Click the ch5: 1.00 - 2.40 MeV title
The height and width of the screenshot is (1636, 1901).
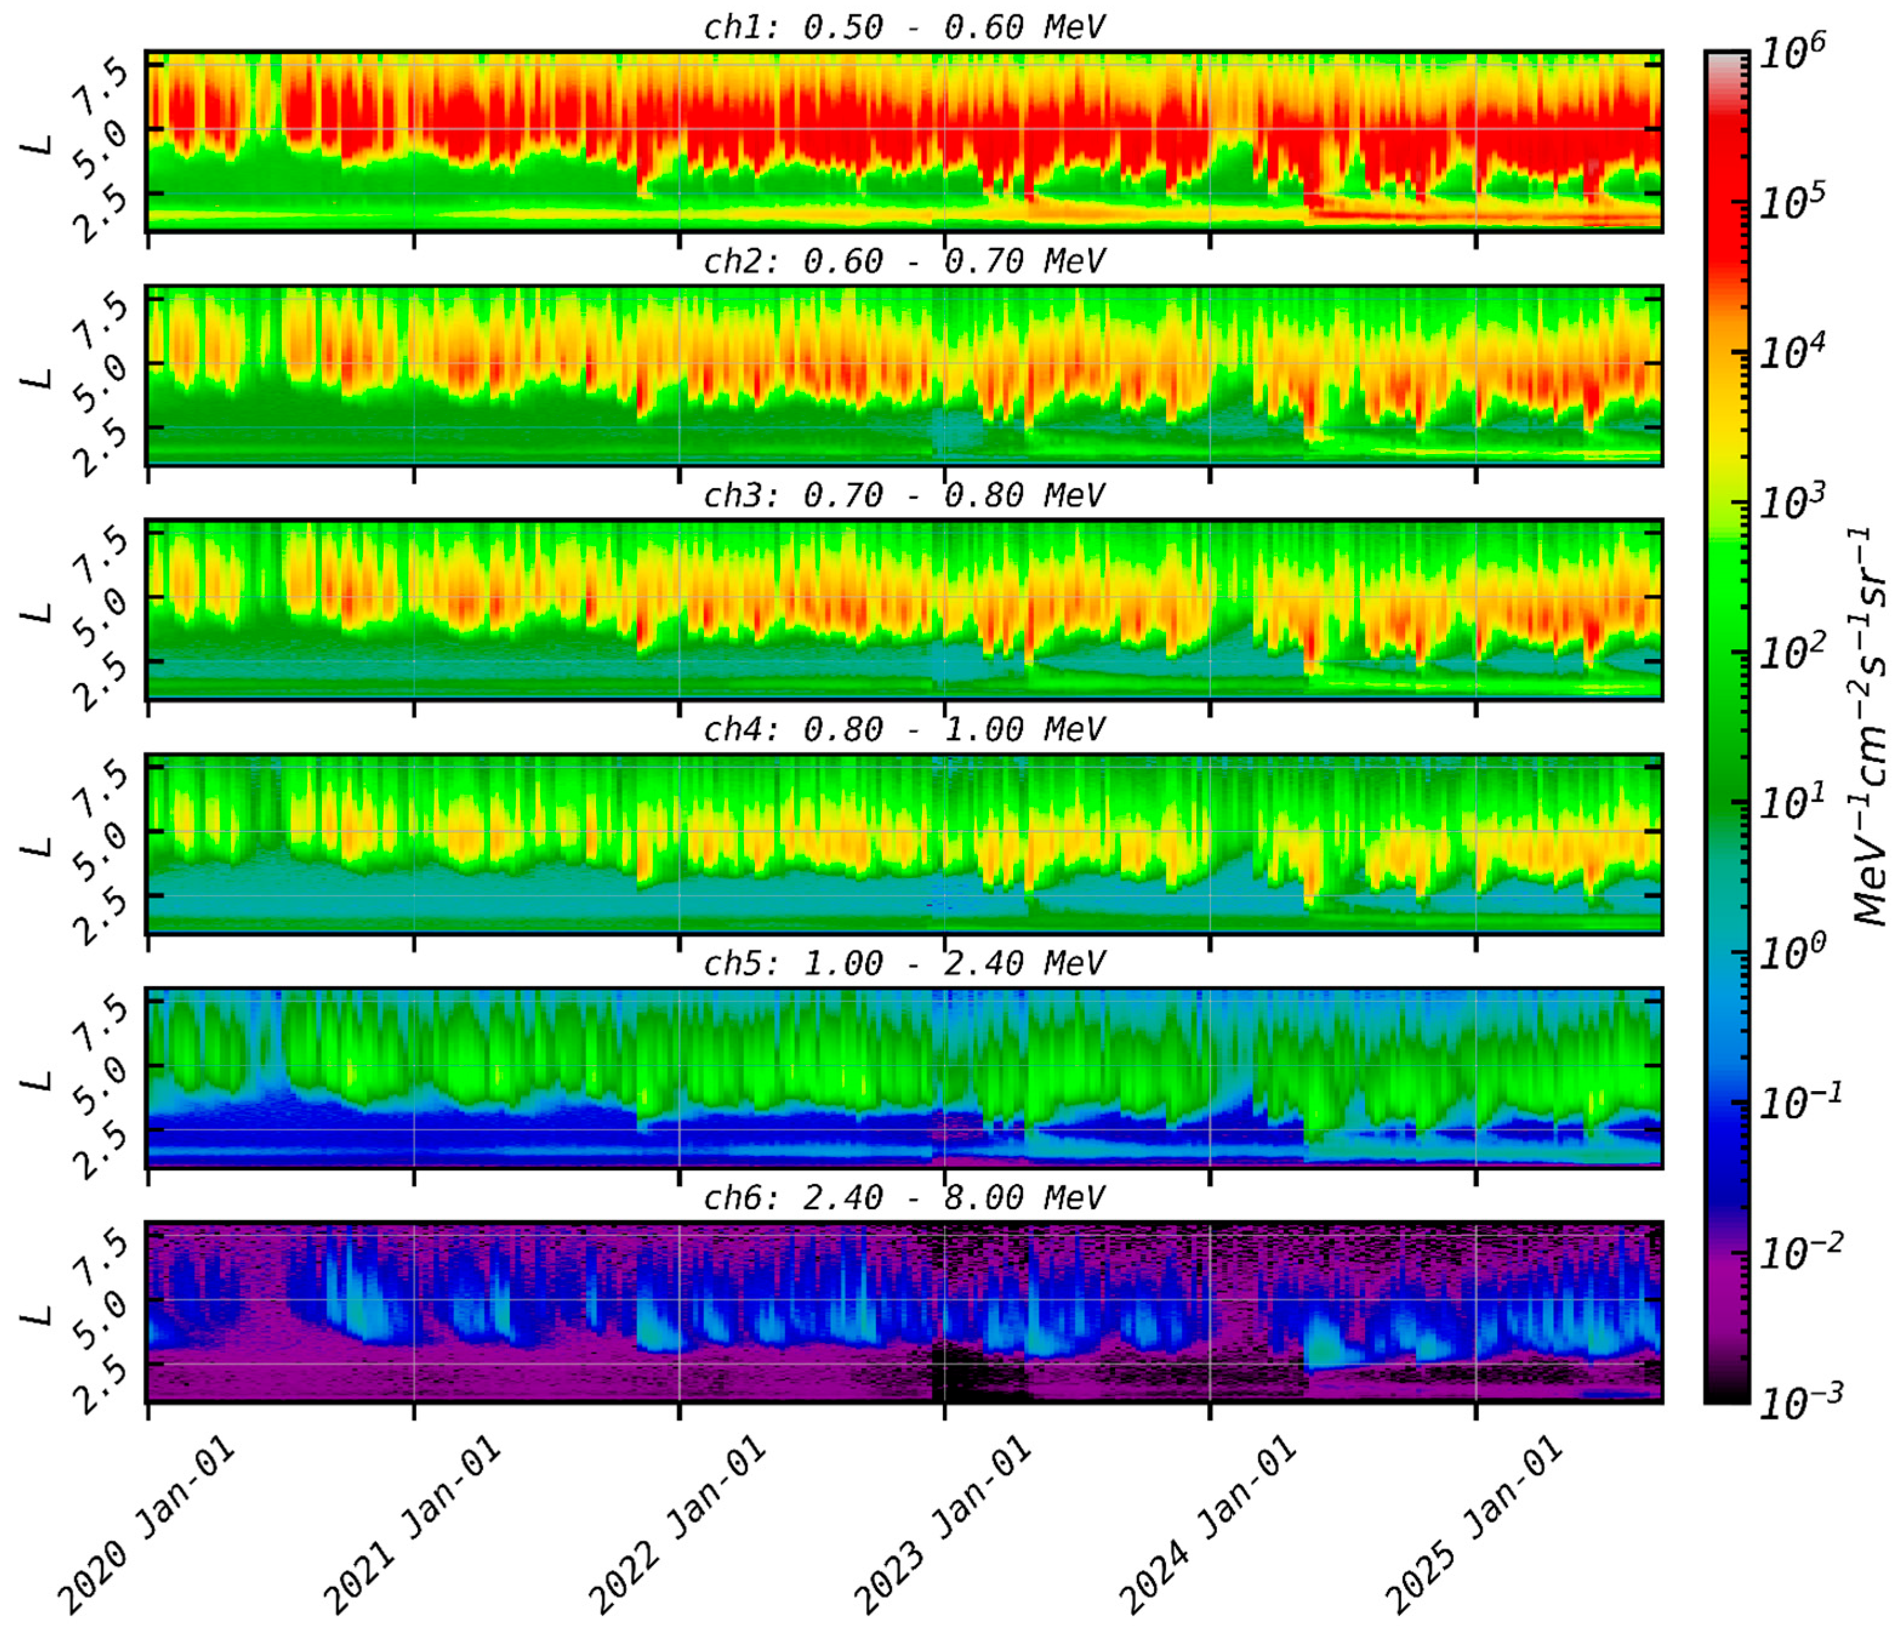point(904,963)
